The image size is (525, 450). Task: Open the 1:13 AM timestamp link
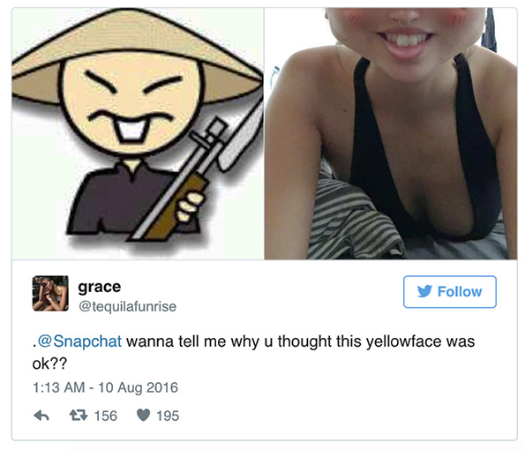(x=58, y=387)
